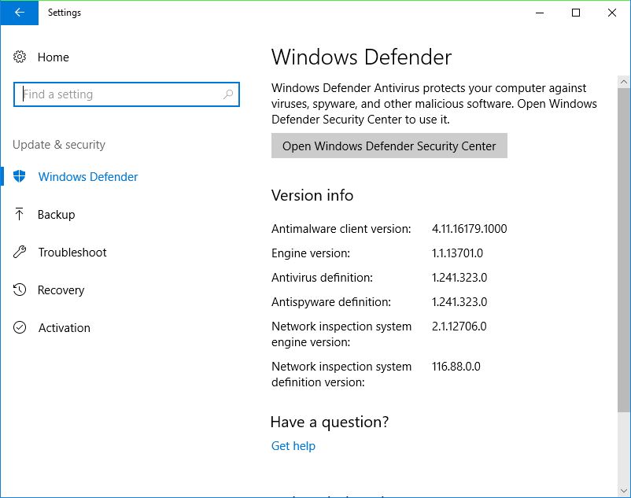
Task: Maximize the Settings window
Action: tap(576, 13)
